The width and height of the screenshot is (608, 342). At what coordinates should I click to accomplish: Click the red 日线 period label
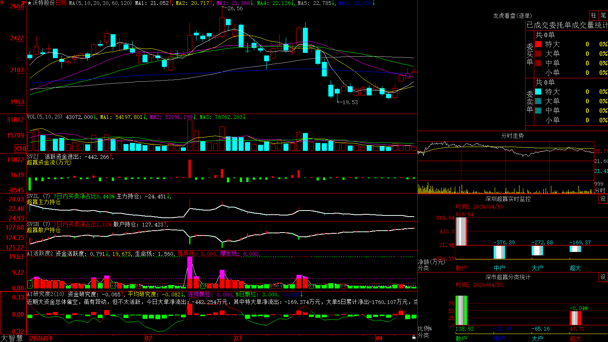coord(61,3)
